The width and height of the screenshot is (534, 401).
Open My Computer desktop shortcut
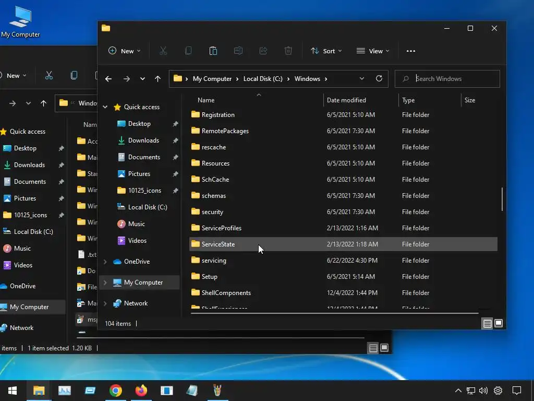coord(20,21)
